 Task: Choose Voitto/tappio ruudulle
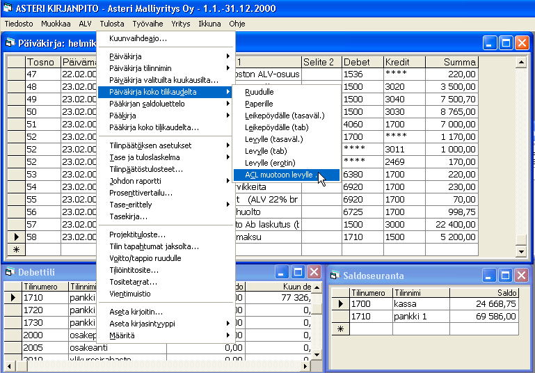pos(166,258)
